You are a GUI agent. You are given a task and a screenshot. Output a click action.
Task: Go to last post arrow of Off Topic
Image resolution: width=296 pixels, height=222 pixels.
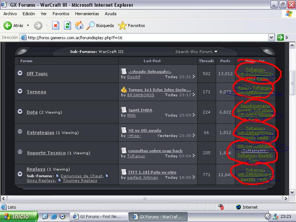(194, 77)
